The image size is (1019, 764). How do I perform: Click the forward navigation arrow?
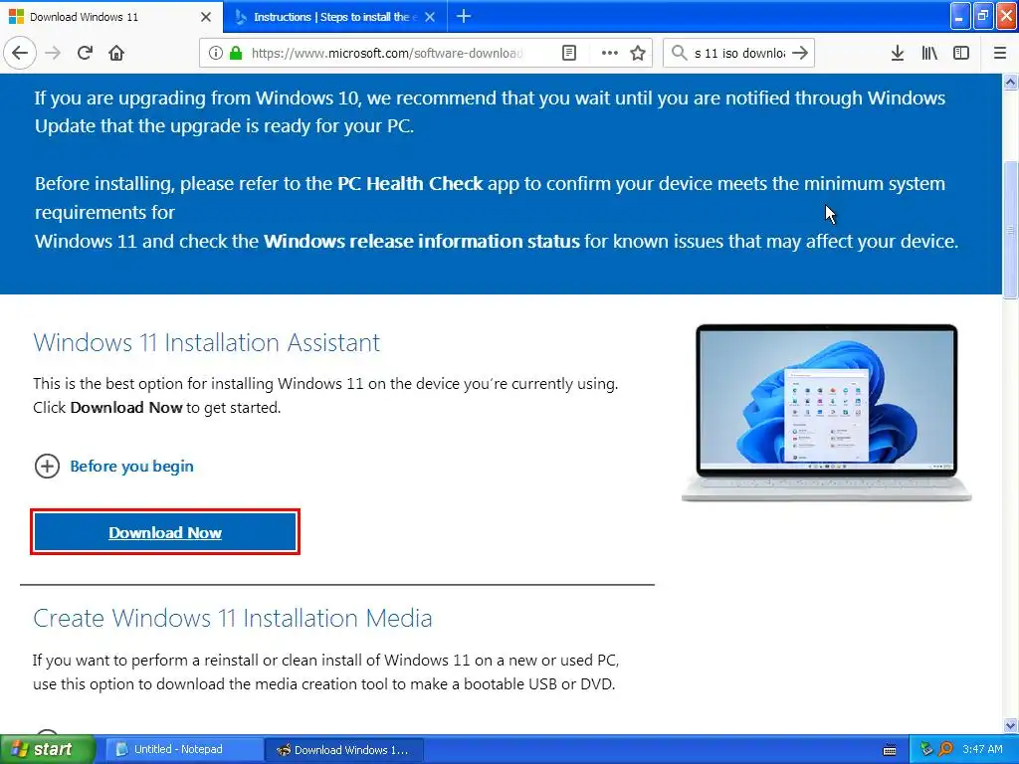[53, 53]
